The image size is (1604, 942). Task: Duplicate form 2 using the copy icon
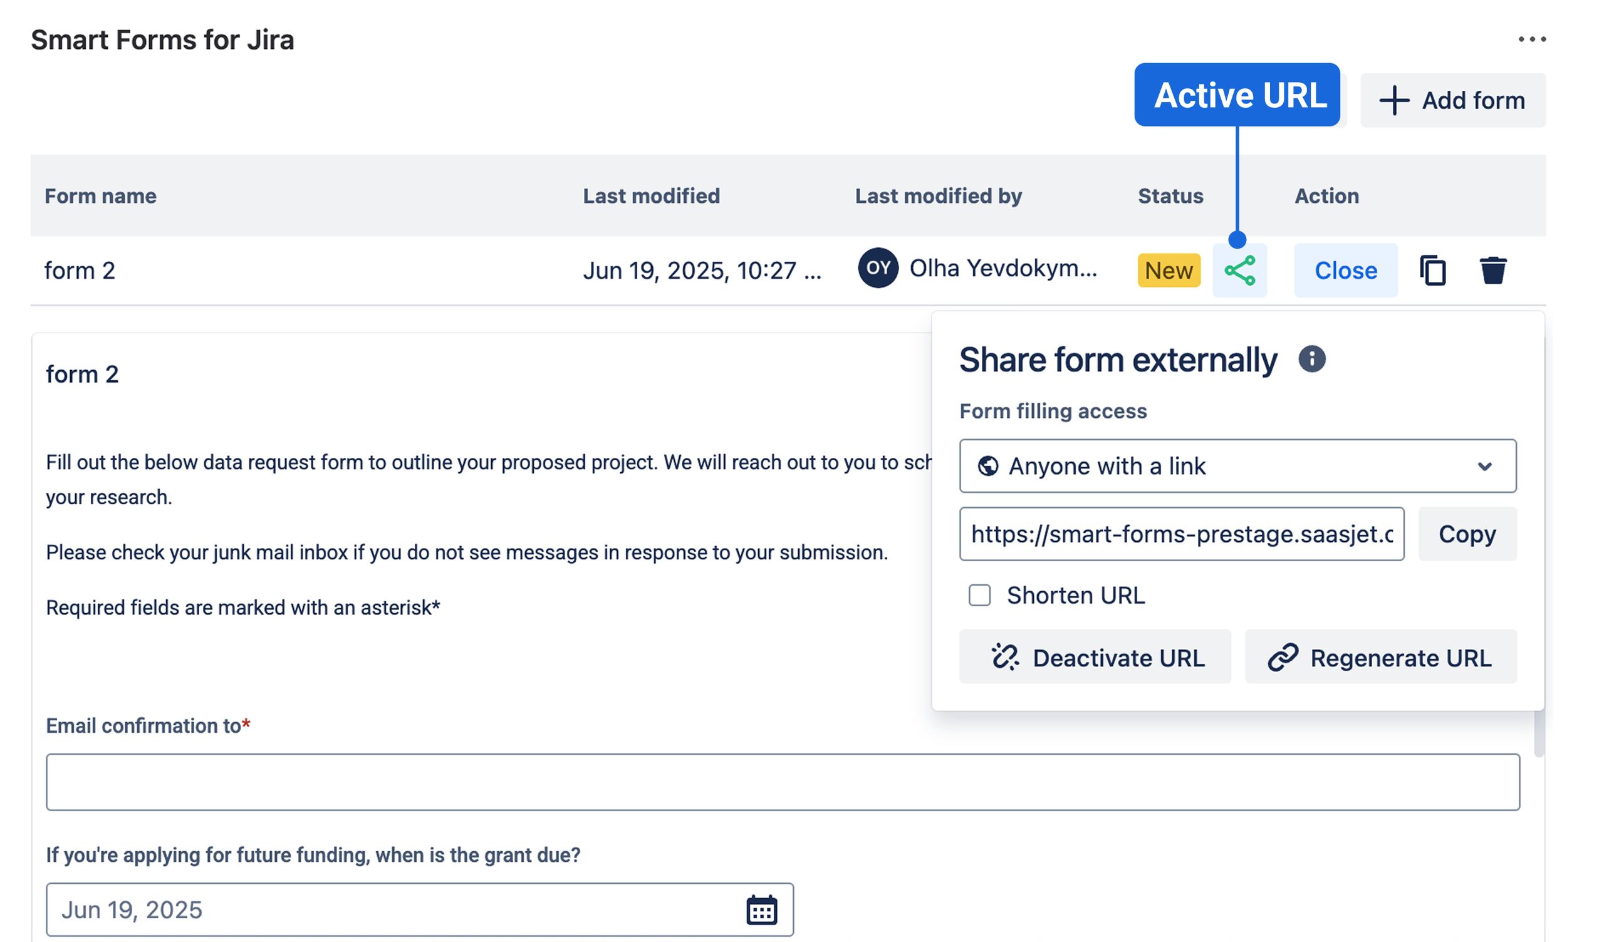[x=1433, y=270]
